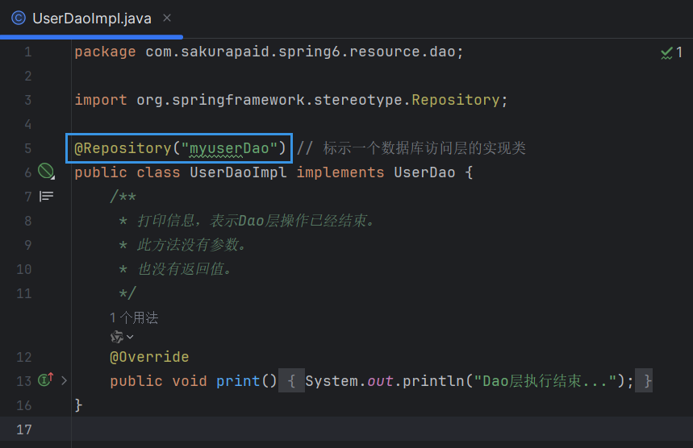Open the UserDaoImpl.java editor tab
Image resolution: width=693 pixels, height=448 pixels.
(92, 19)
